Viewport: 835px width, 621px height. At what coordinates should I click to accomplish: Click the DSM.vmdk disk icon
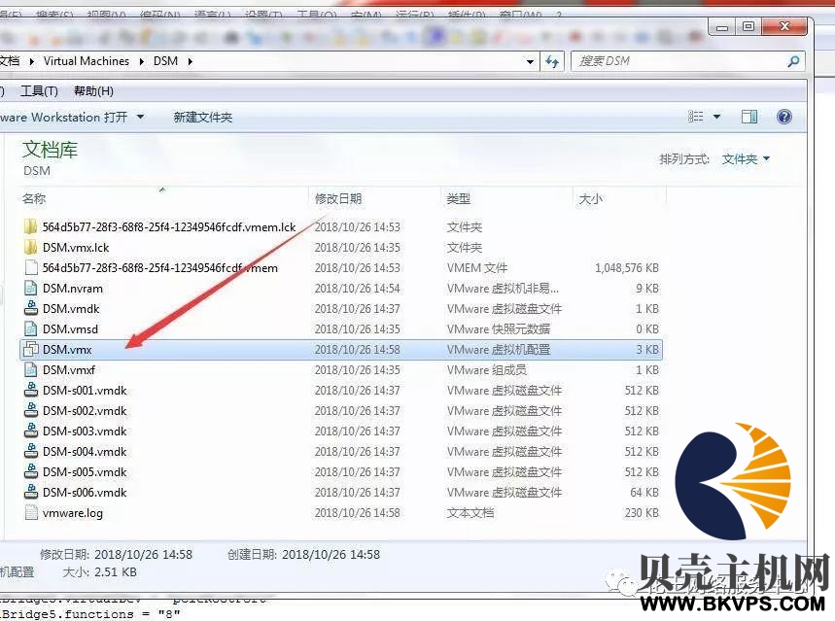tap(31, 308)
